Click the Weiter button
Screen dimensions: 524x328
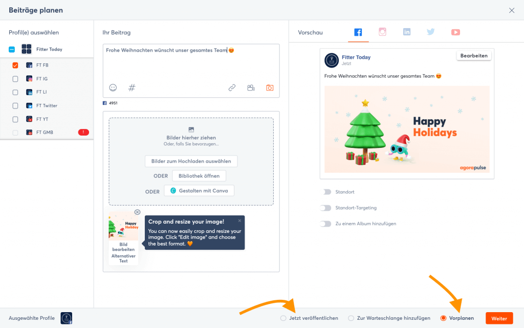(x=499, y=318)
